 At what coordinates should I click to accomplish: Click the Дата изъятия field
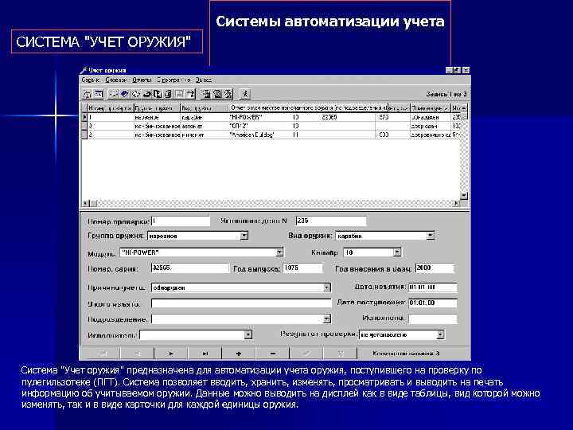pos(432,287)
